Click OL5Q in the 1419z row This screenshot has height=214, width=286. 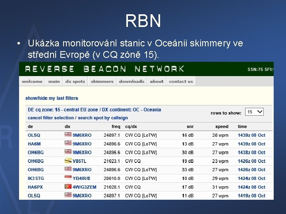click(34, 196)
